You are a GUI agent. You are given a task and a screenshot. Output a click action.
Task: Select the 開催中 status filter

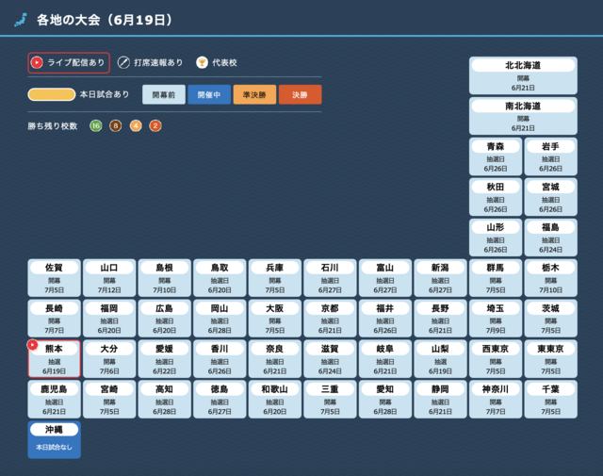pyautogui.click(x=209, y=94)
